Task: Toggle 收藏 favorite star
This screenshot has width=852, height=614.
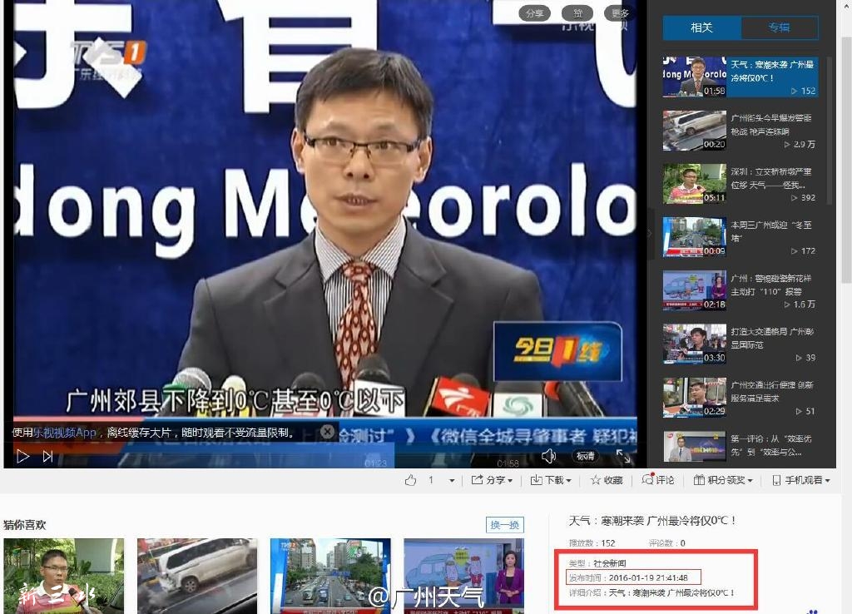Action: click(607, 480)
